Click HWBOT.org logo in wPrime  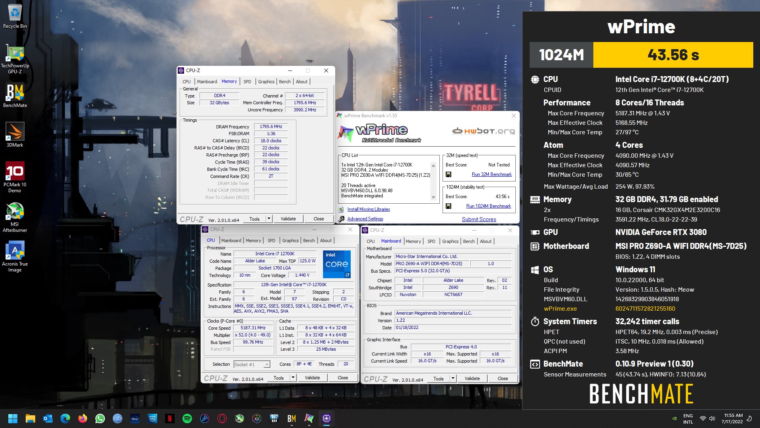[x=483, y=131]
